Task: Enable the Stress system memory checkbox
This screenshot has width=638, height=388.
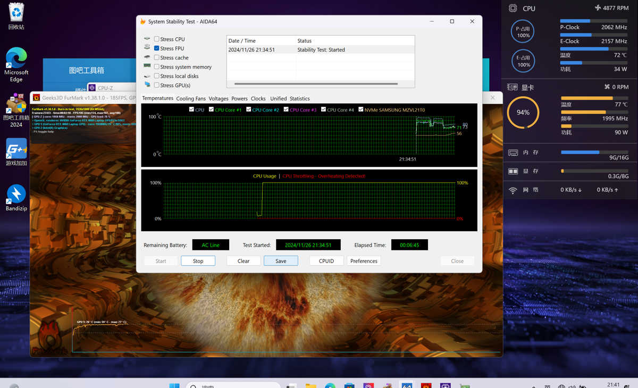Action: (x=156, y=66)
